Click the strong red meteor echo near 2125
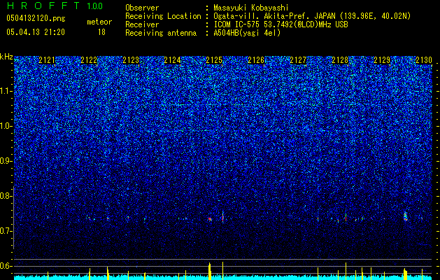 [x=210, y=219]
